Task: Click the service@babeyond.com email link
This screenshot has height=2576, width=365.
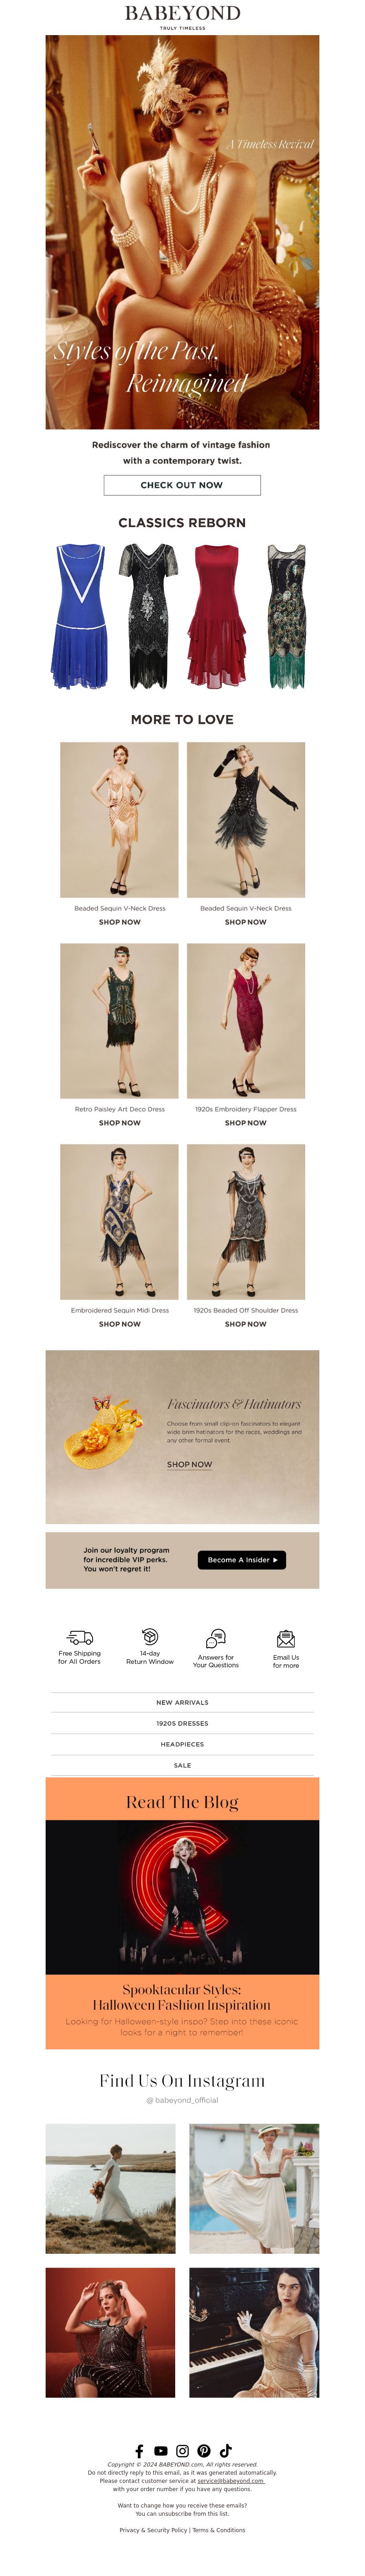Action: click(x=231, y=2480)
